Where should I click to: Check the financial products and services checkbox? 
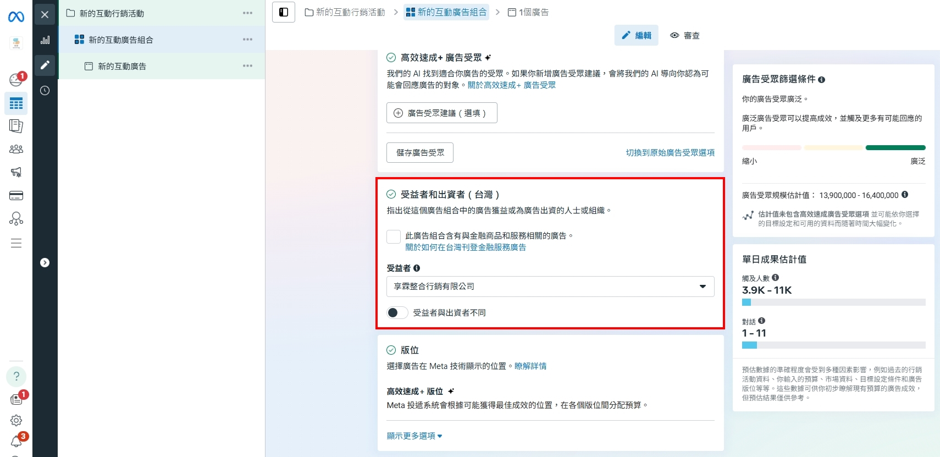tap(394, 236)
